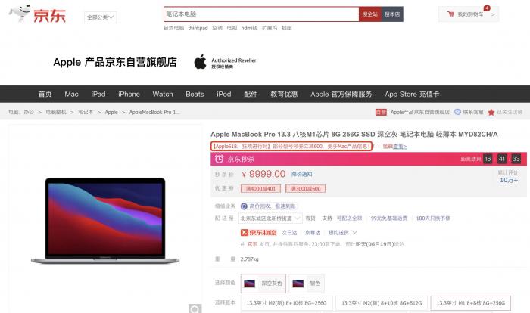Image resolution: width=530 pixels, height=313 pixels.
Task: Click the 查看> promo link
Action: pyautogui.click(x=400, y=147)
